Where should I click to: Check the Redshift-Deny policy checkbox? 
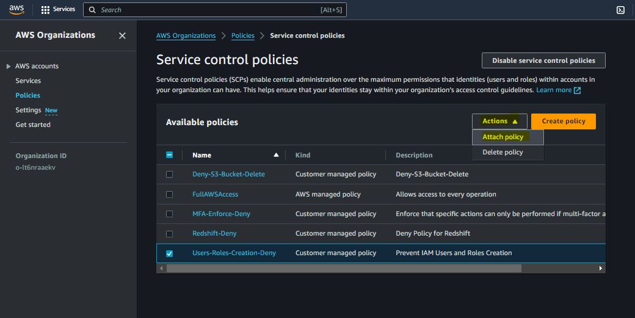pos(170,234)
